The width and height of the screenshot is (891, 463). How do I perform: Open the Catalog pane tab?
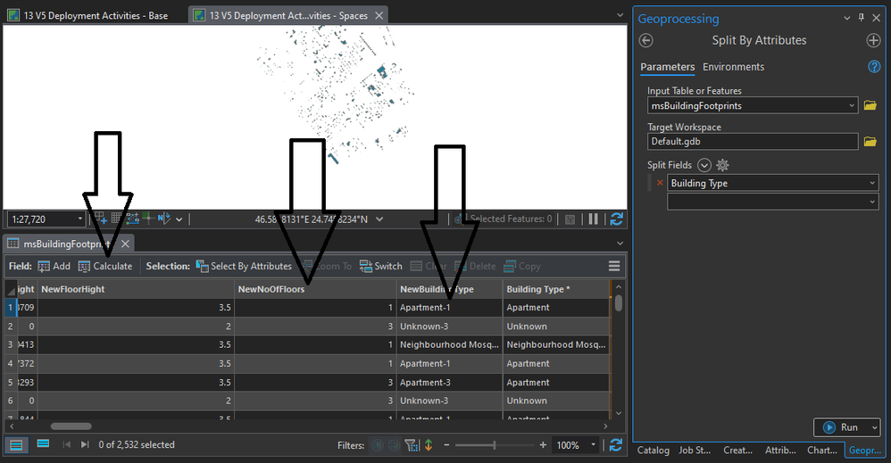(x=653, y=450)
